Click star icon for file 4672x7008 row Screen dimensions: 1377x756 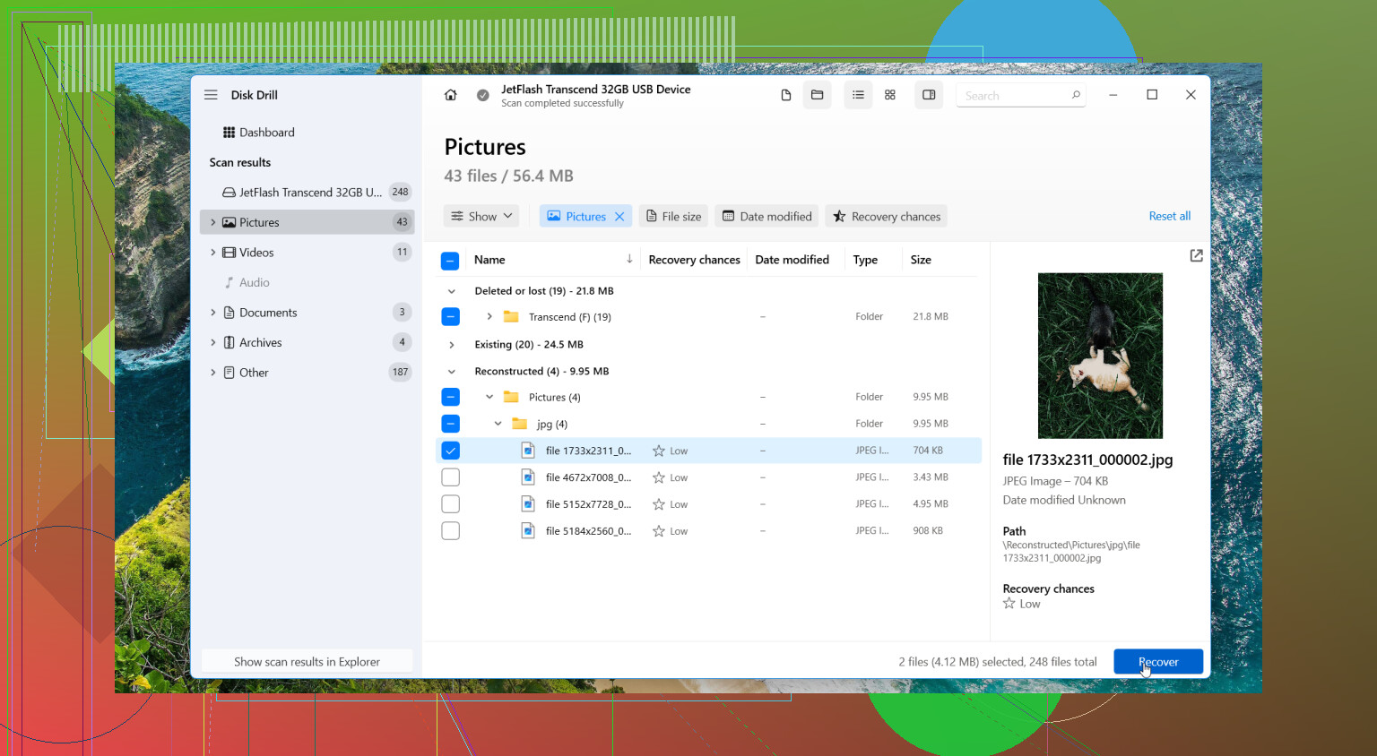click(x=659, y=478)
